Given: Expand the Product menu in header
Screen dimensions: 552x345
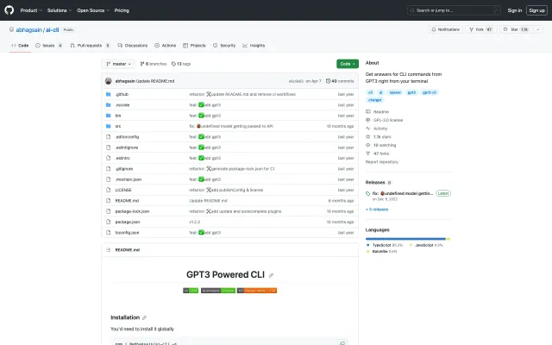Looking at the screenshot, I should pyautogui.click(x=30, y=10).
